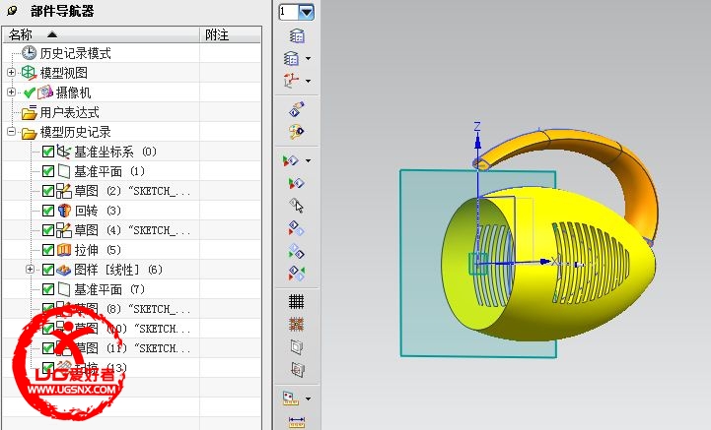Click the extrude icon beside 拉伸 (5)

click(64, 250)
